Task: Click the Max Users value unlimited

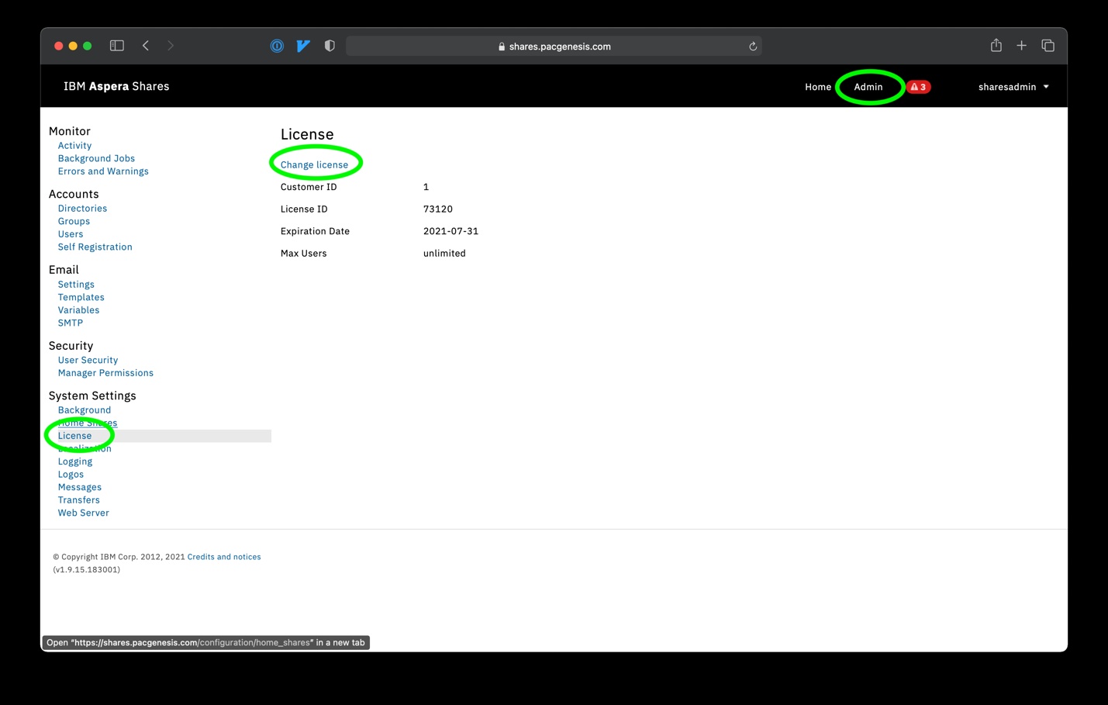Action: (444, 254)
